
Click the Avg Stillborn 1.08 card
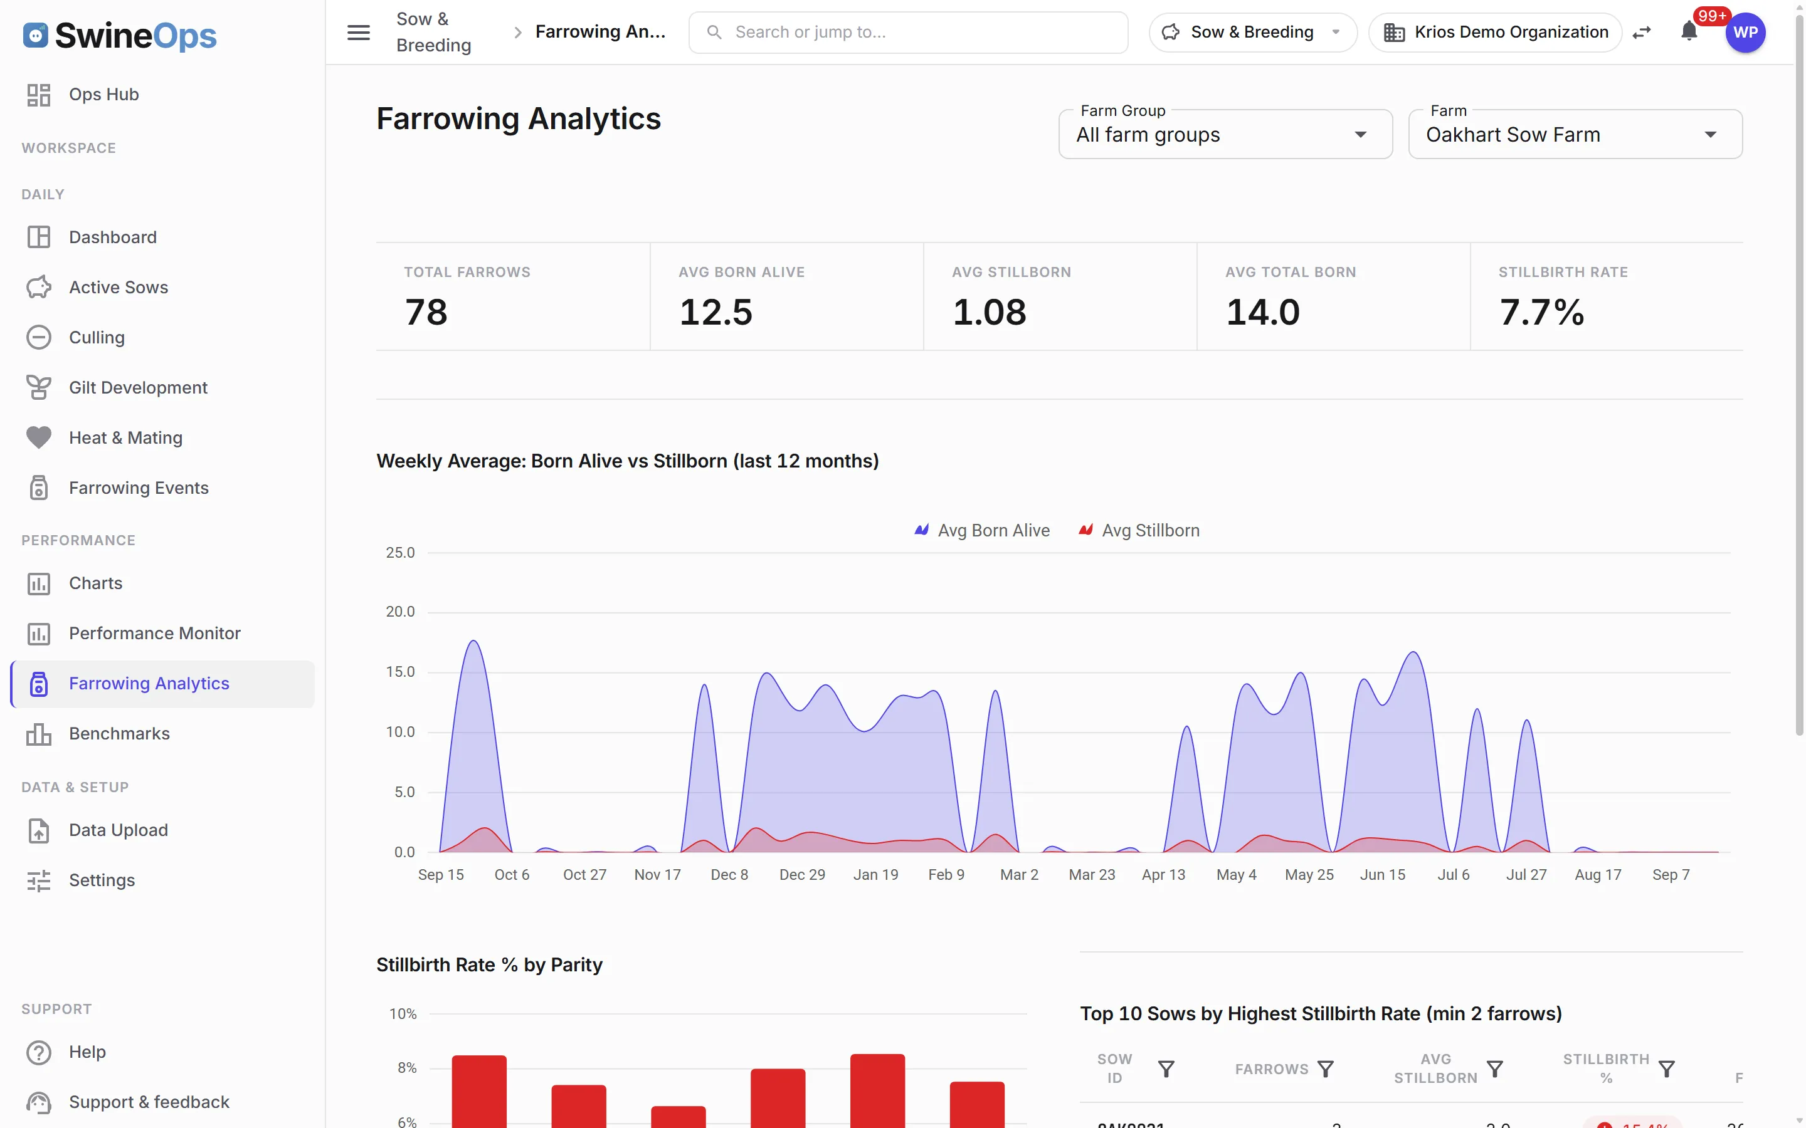pyautogui.click(x=1060, y=297)
